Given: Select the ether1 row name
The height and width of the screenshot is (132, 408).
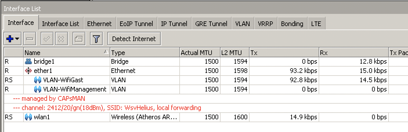Looking at the screenshot, I should click(43, 71).
